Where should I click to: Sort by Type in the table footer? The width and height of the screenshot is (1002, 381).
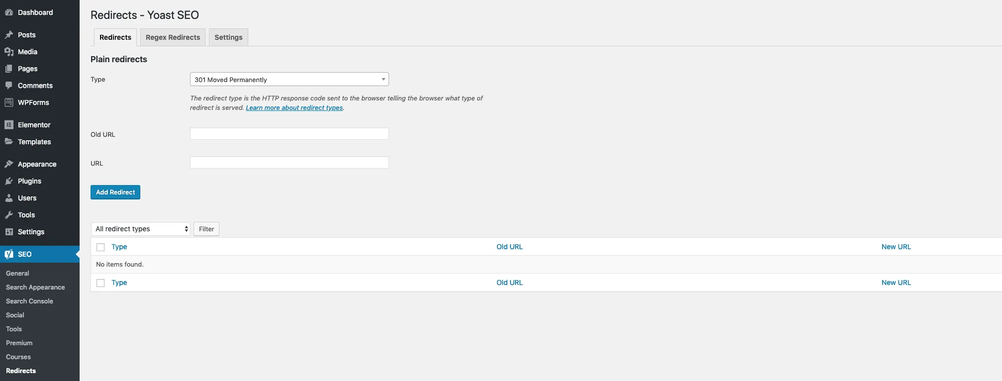[119, 283]
